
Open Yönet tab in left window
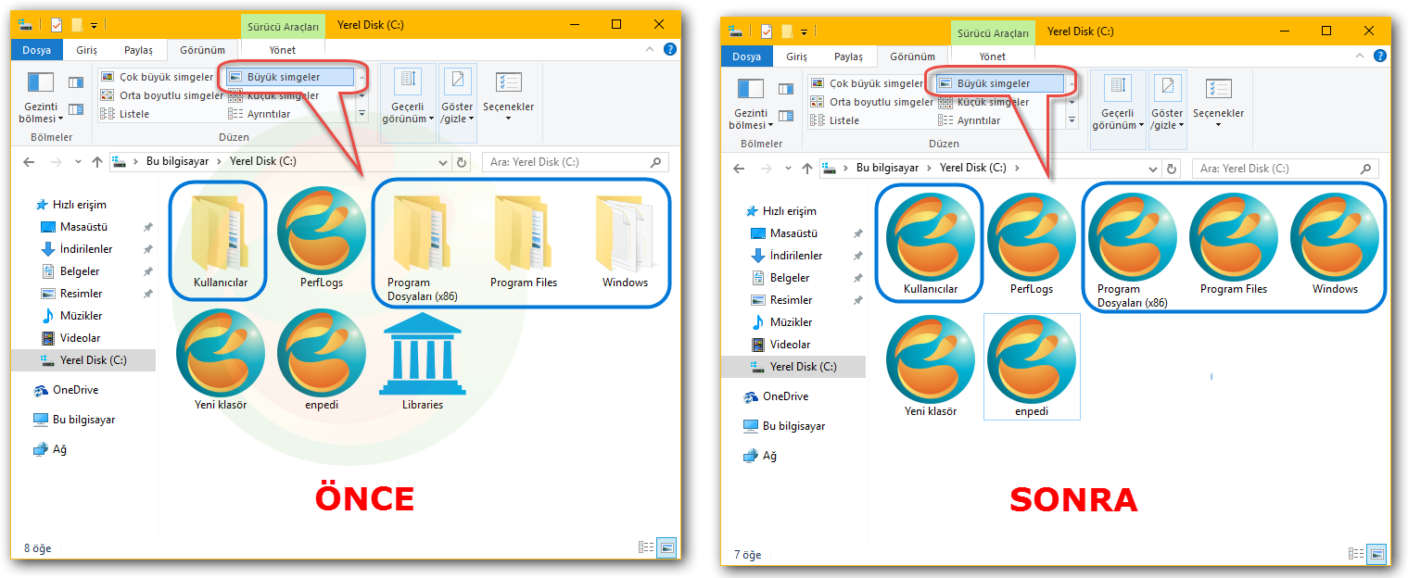283,50
